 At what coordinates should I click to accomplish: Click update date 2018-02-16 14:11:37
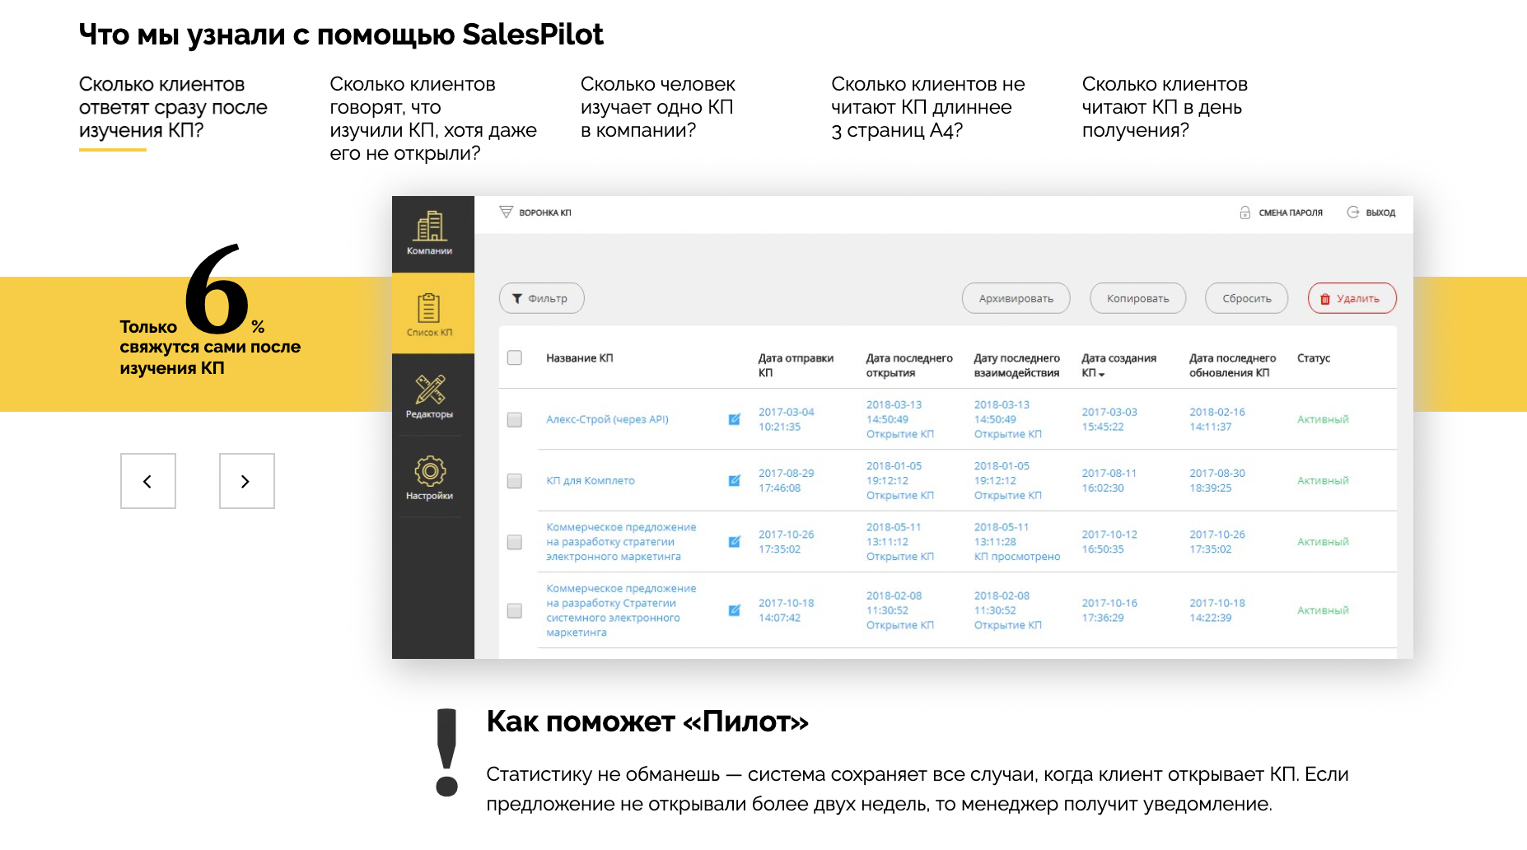[x=1217, y=419]
